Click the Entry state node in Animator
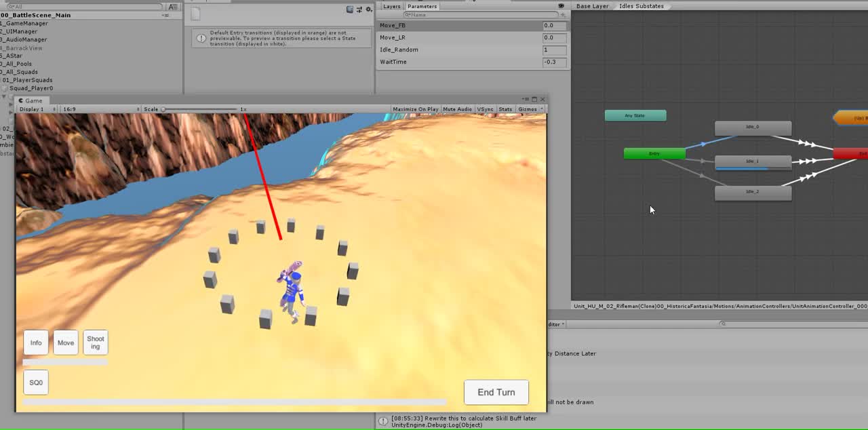868x430 pixels. [x=654, y=154]
